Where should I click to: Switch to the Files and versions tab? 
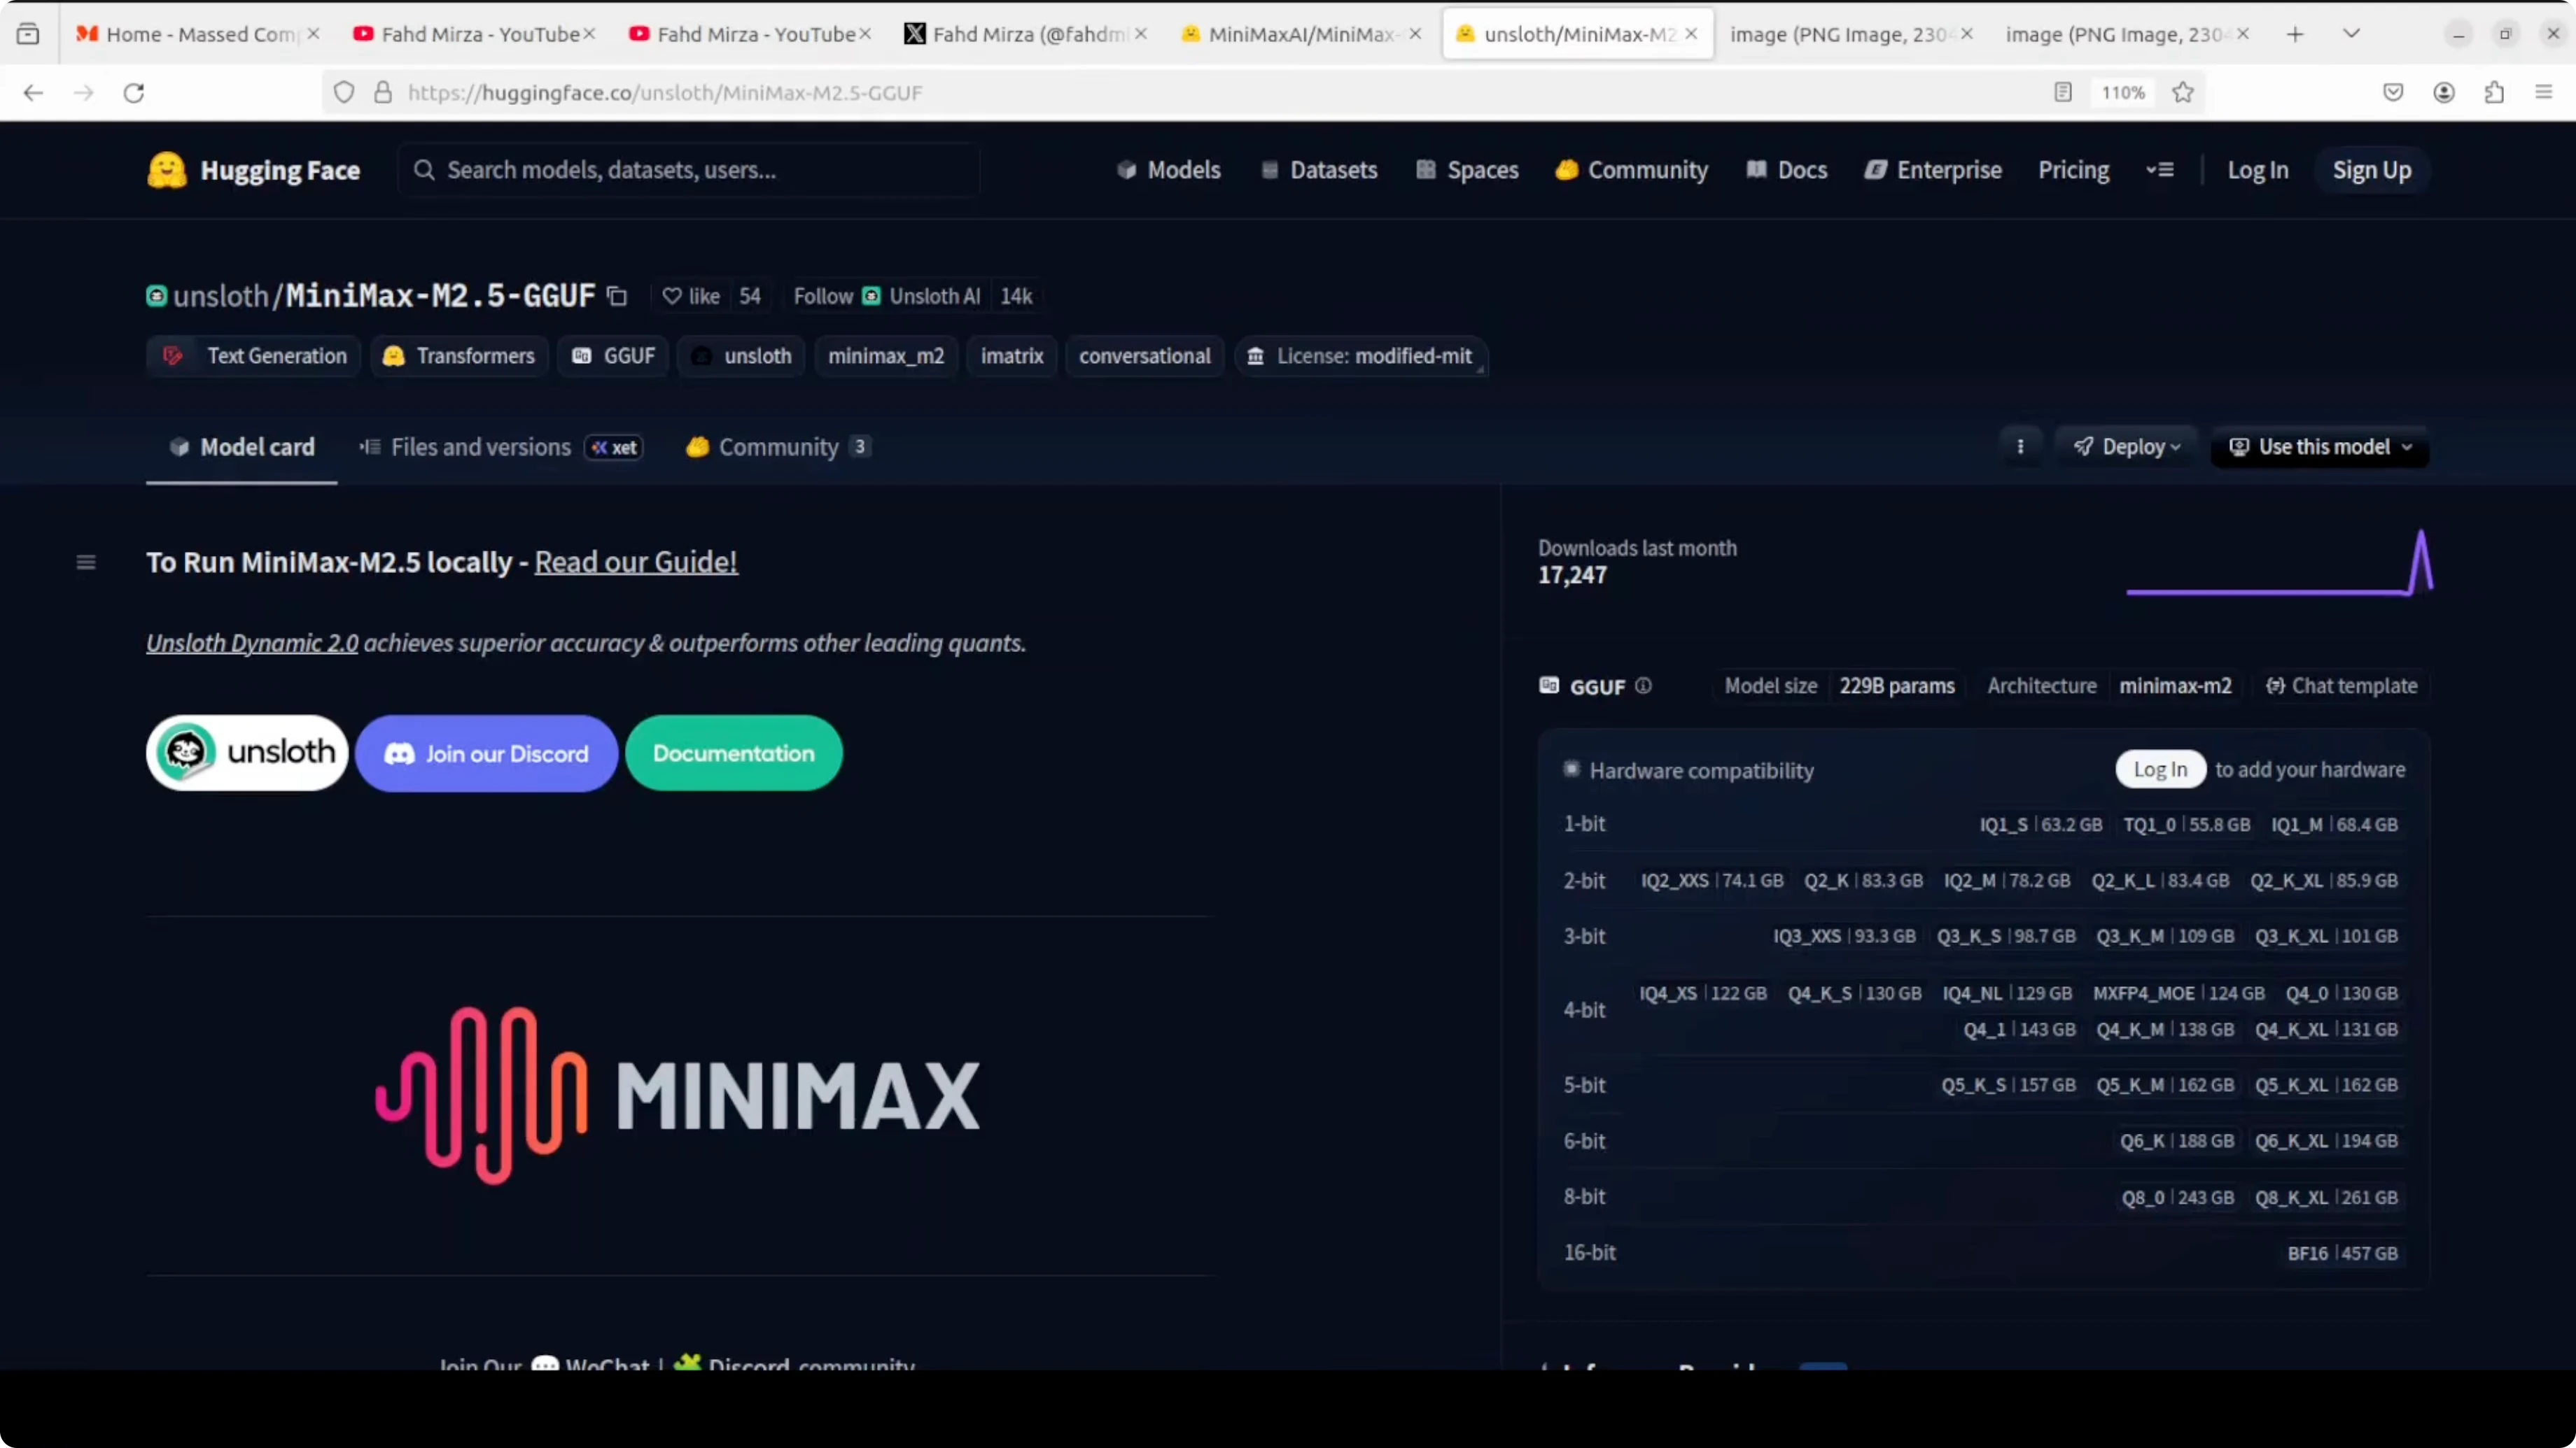click(x=480, y=447)
